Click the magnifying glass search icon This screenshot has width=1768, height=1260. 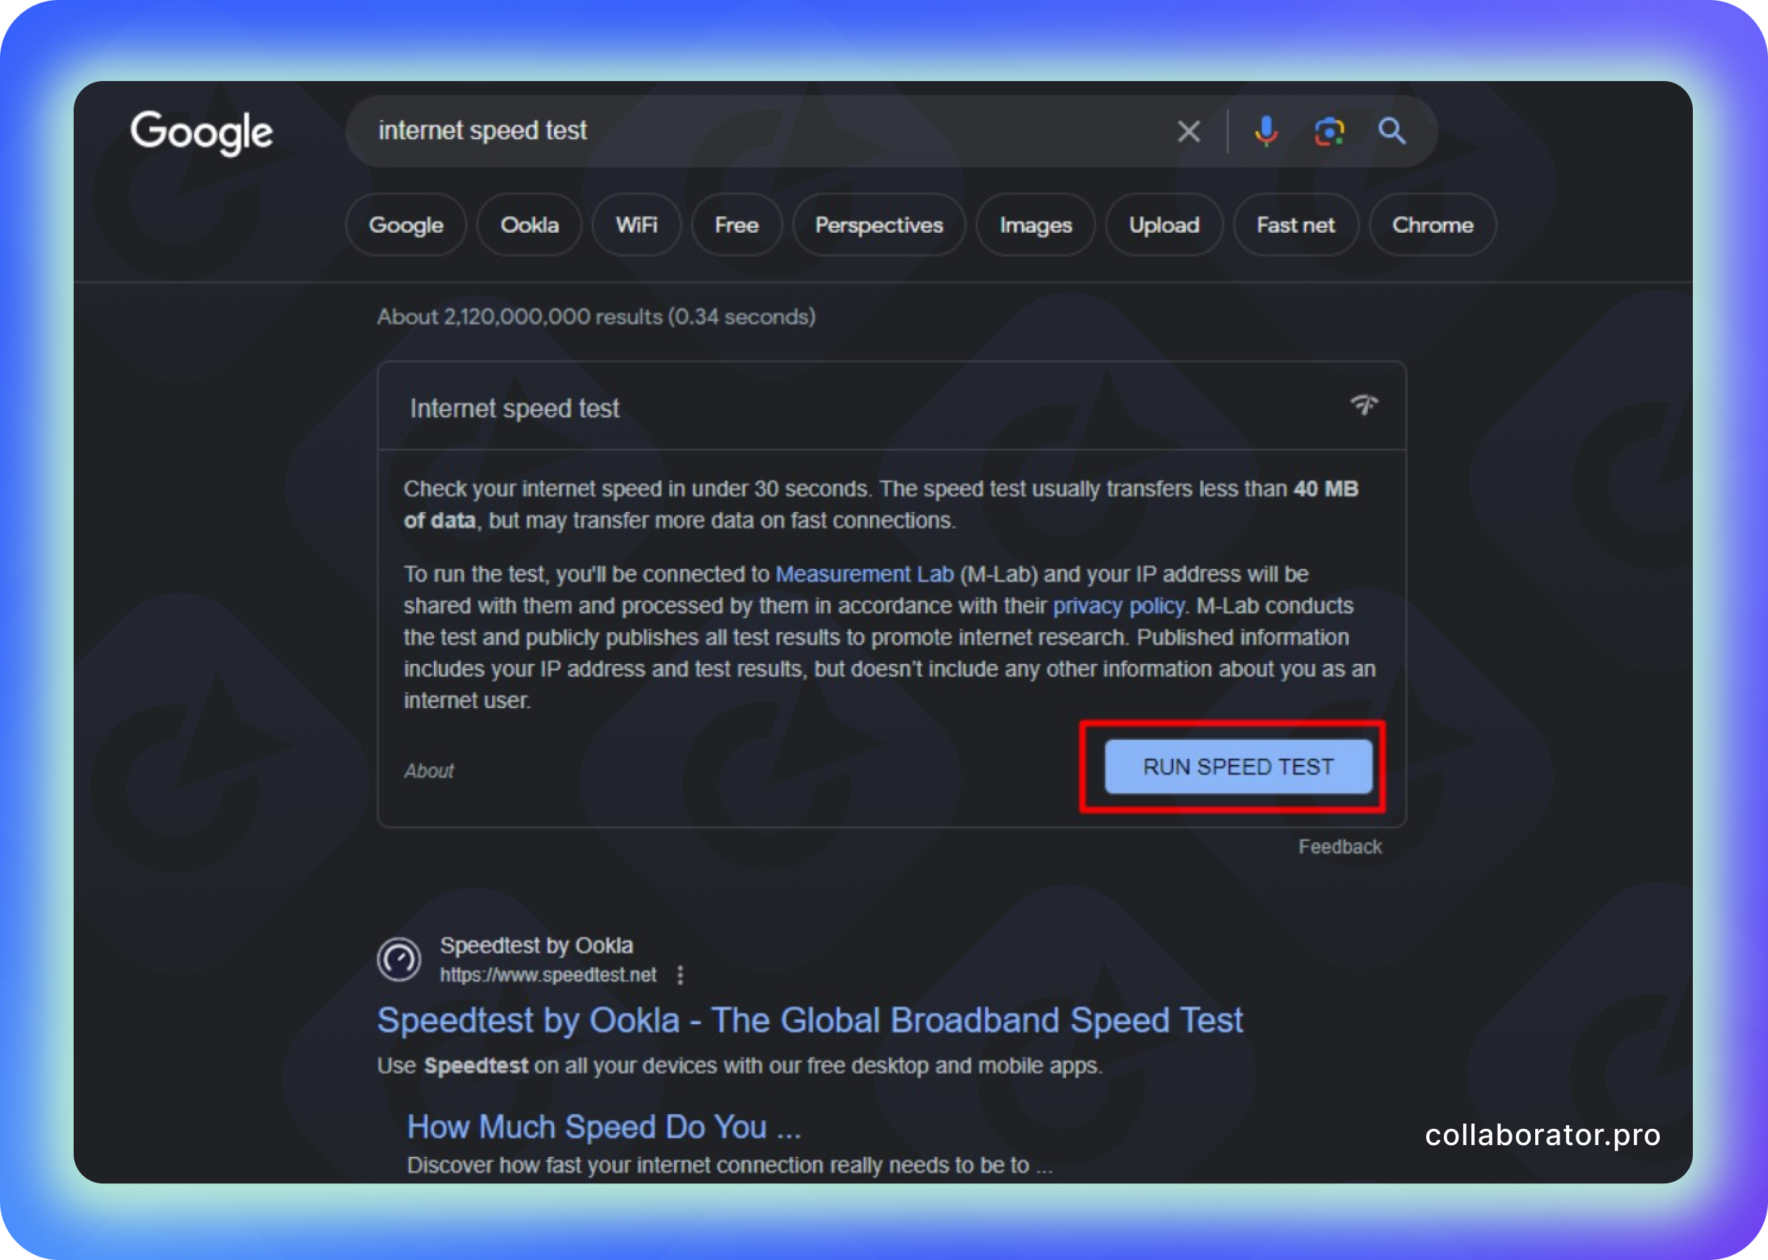point(1391,132)
